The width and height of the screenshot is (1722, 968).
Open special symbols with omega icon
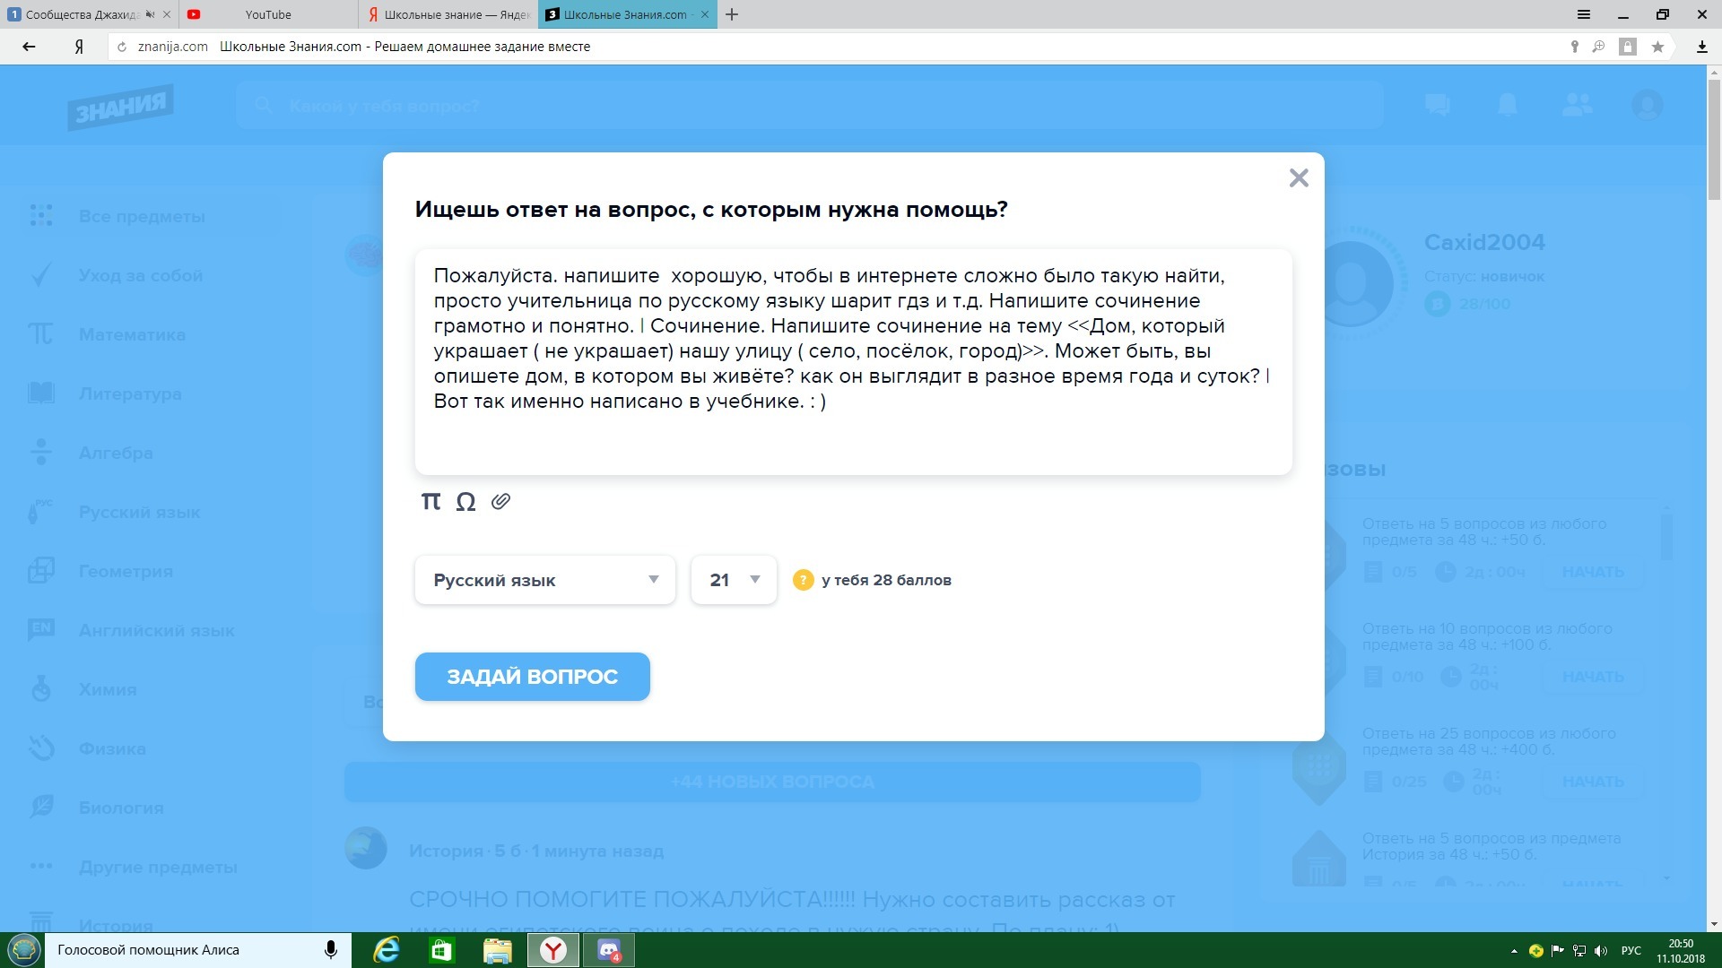click(x=465, y=502)
